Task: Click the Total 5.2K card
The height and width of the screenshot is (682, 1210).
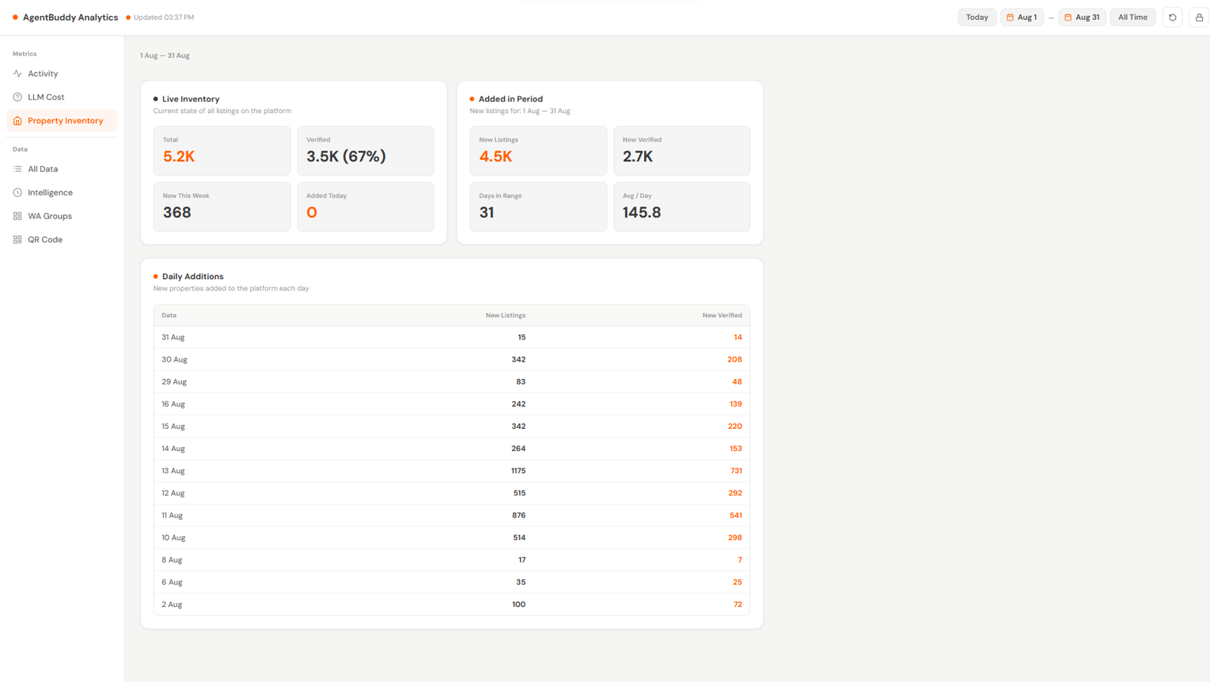Action: [x=222, y=151]
